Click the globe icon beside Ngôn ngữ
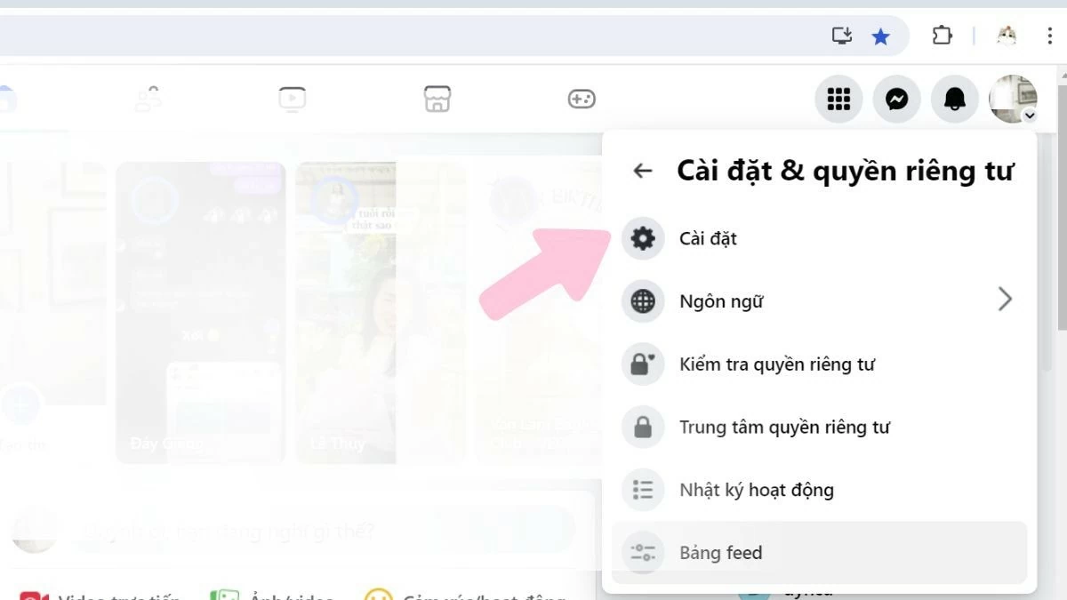This screenshot has height=600, width=1067. click(642, 301)
